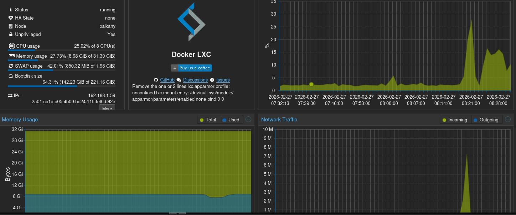
Task: Click the IPs exchange arrows icon
Action: tap(10, 96)
